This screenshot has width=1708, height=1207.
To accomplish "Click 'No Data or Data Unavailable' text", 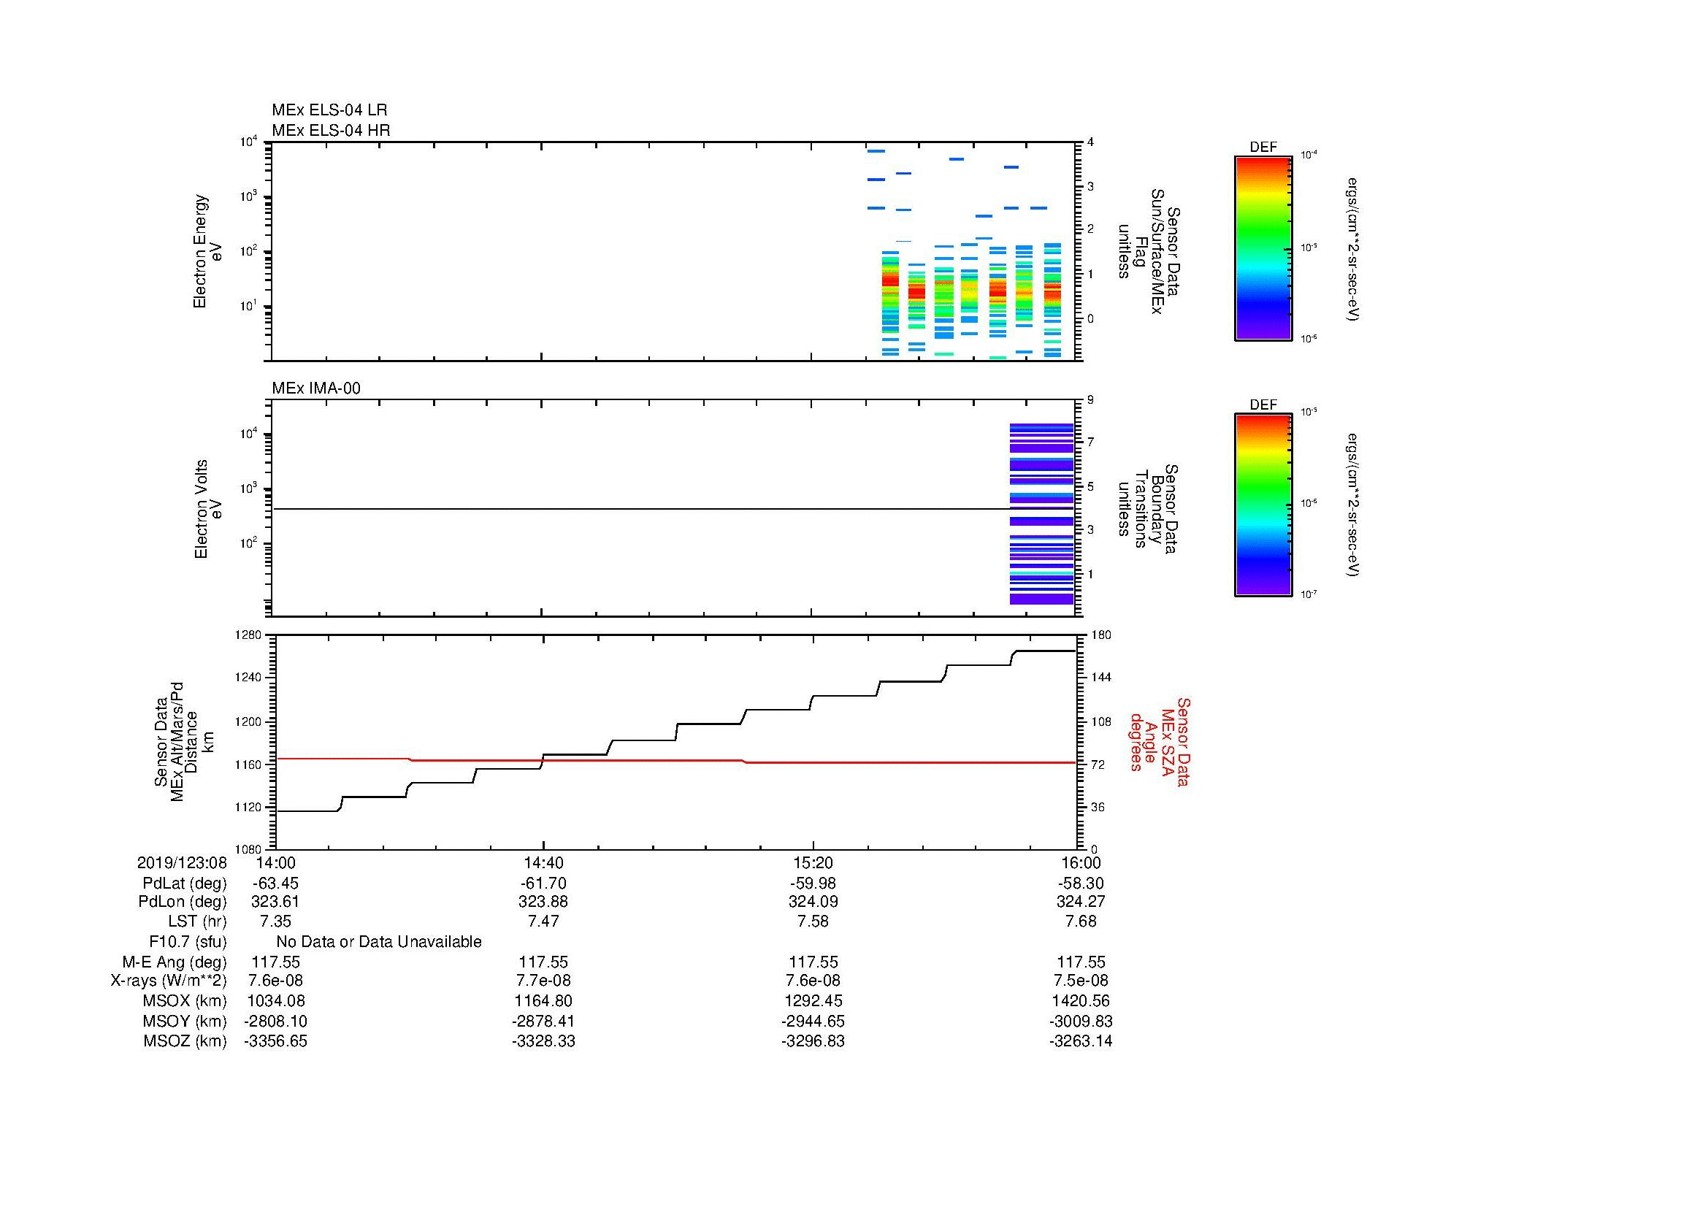I will tap(379, 942).
